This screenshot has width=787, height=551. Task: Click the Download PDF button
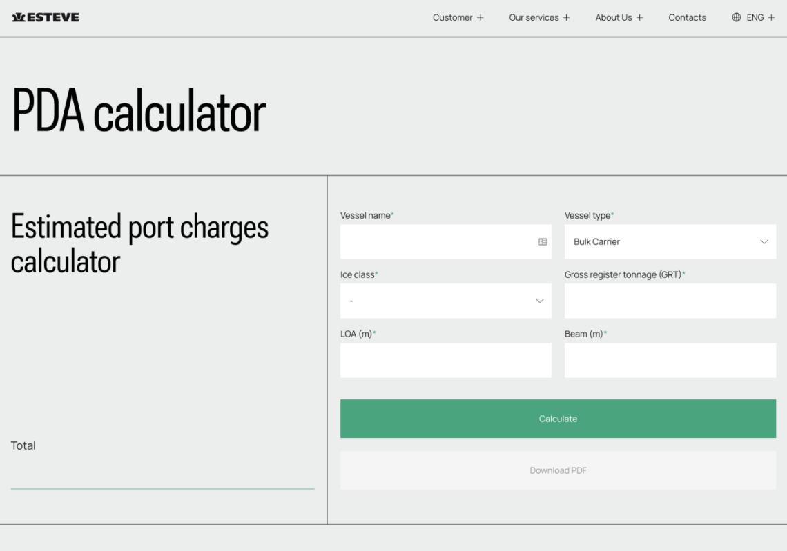558,470
